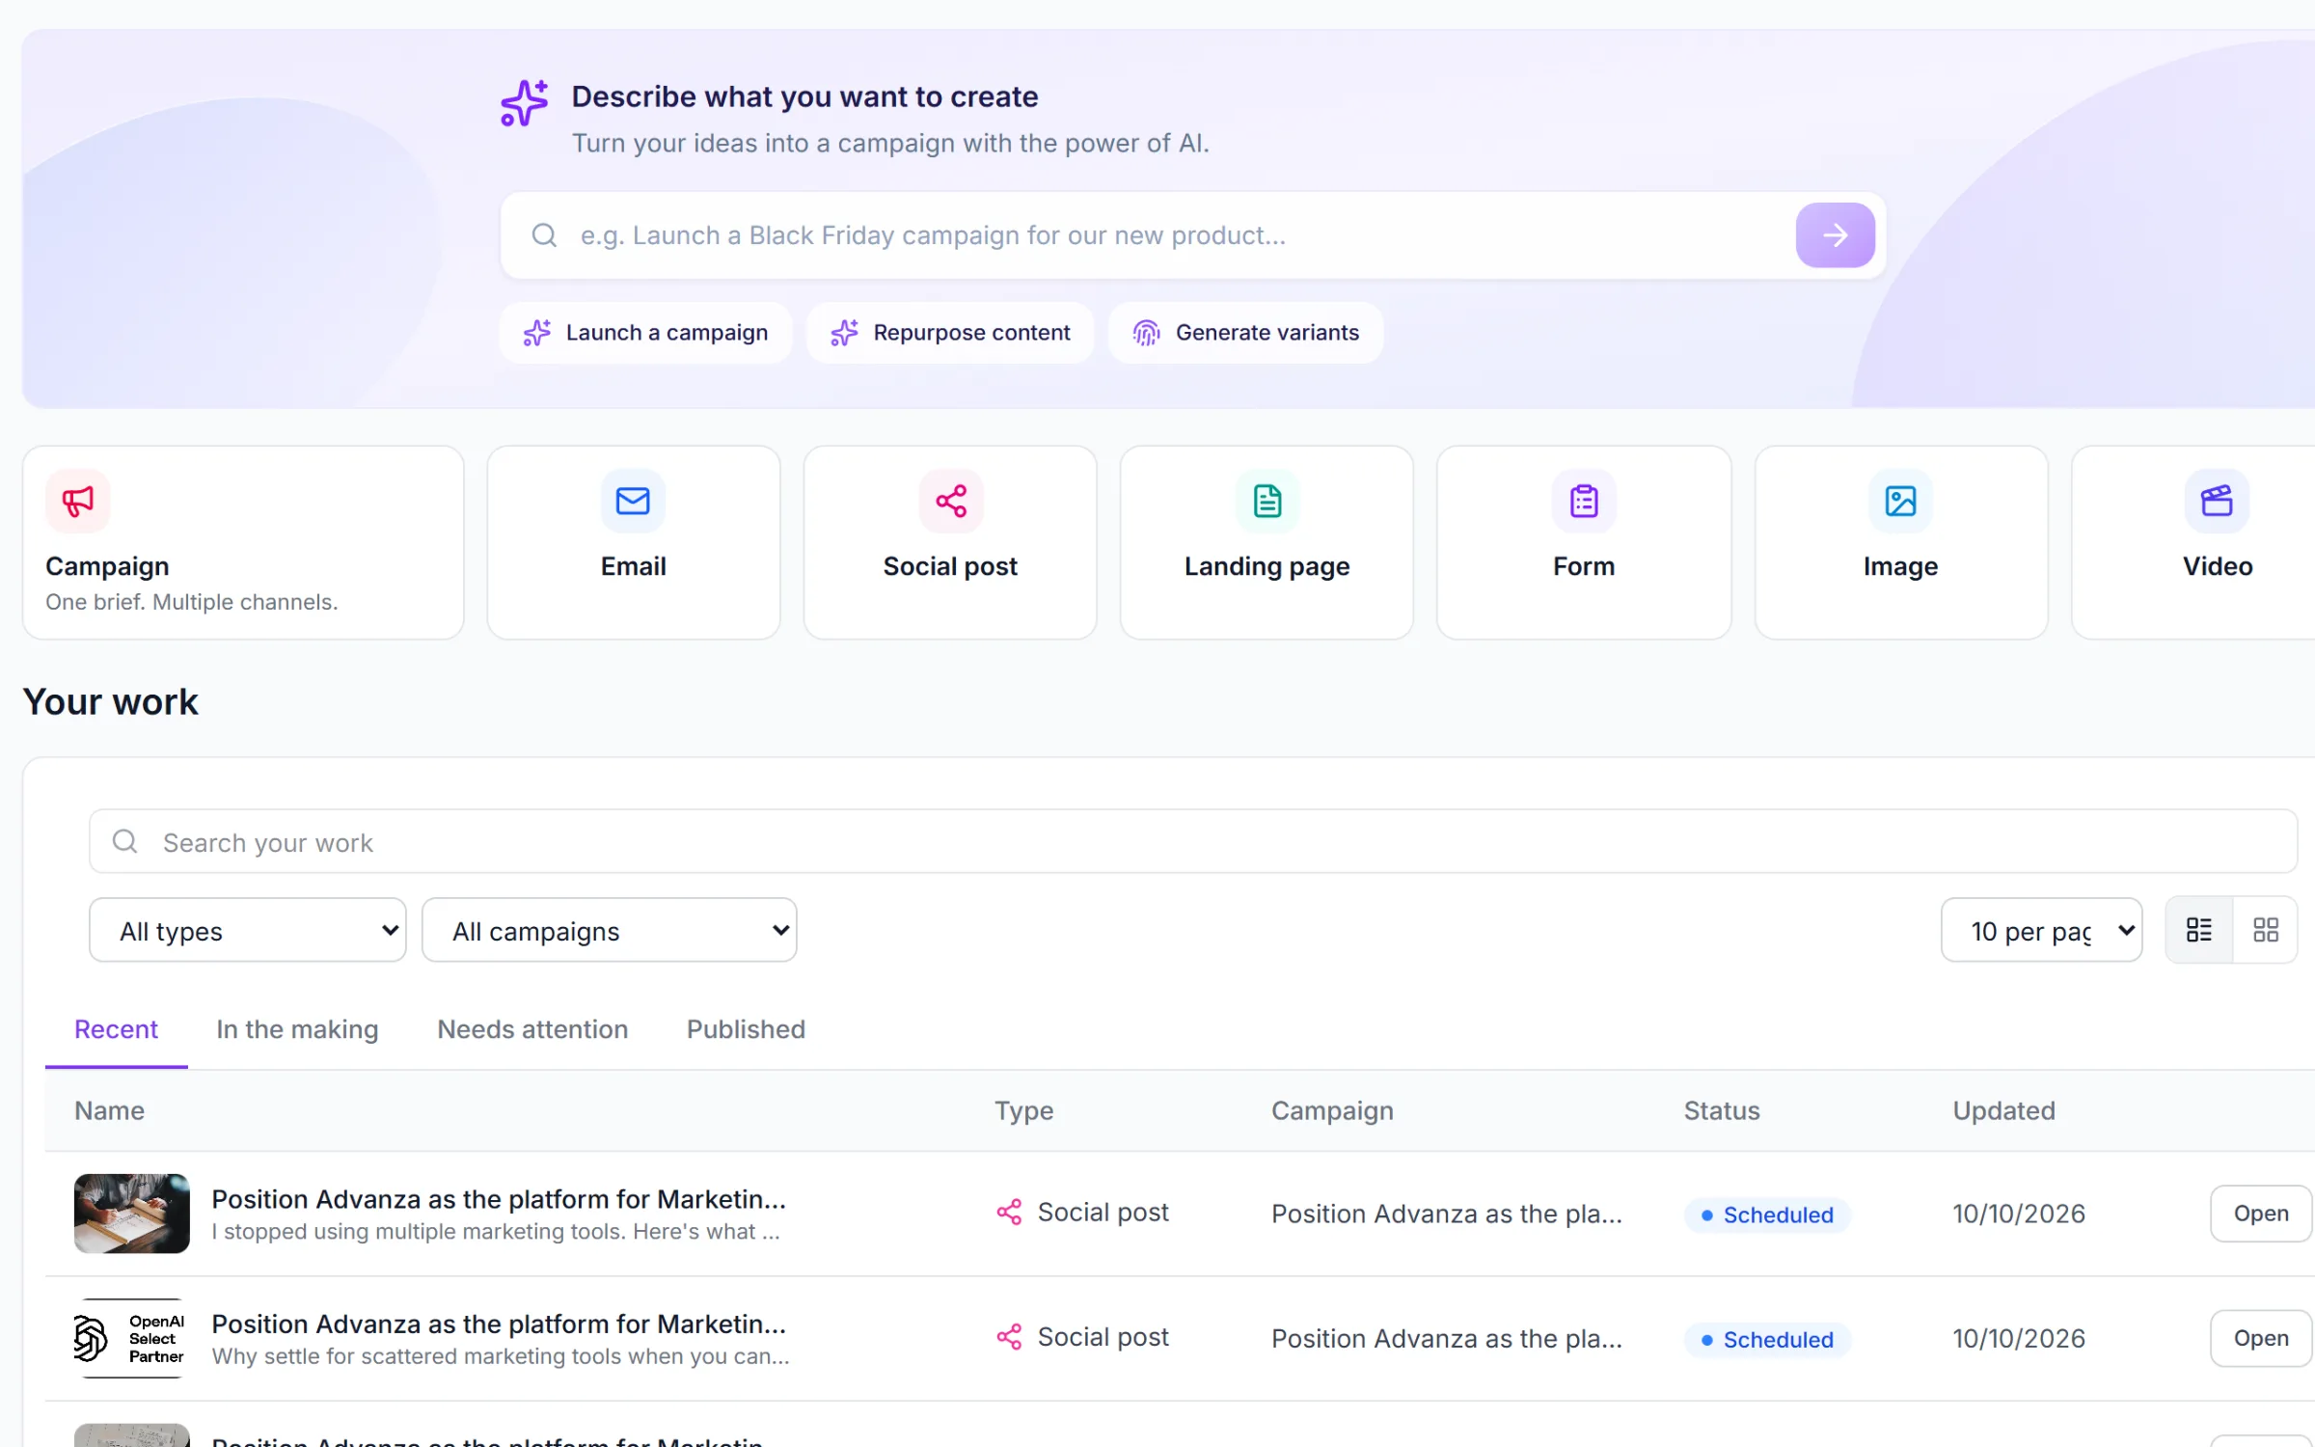
Task: Open the first row's Open button
Action: pos(2260,1214)
